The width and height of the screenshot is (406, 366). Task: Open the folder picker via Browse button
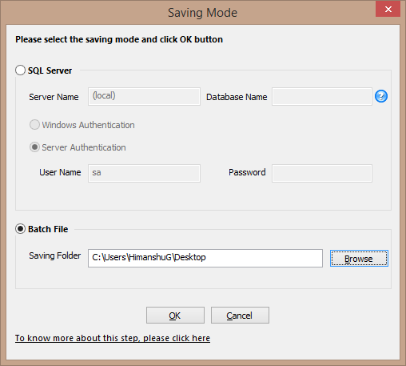(x=359, y=259)
